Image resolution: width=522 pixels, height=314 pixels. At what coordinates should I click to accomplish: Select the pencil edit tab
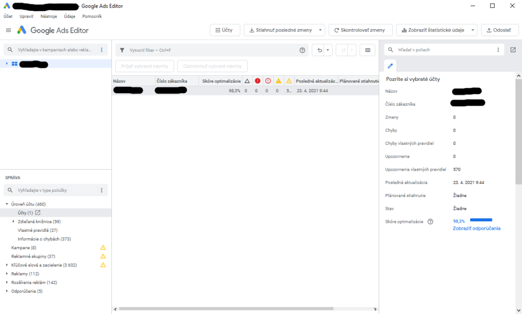[390, 66]
